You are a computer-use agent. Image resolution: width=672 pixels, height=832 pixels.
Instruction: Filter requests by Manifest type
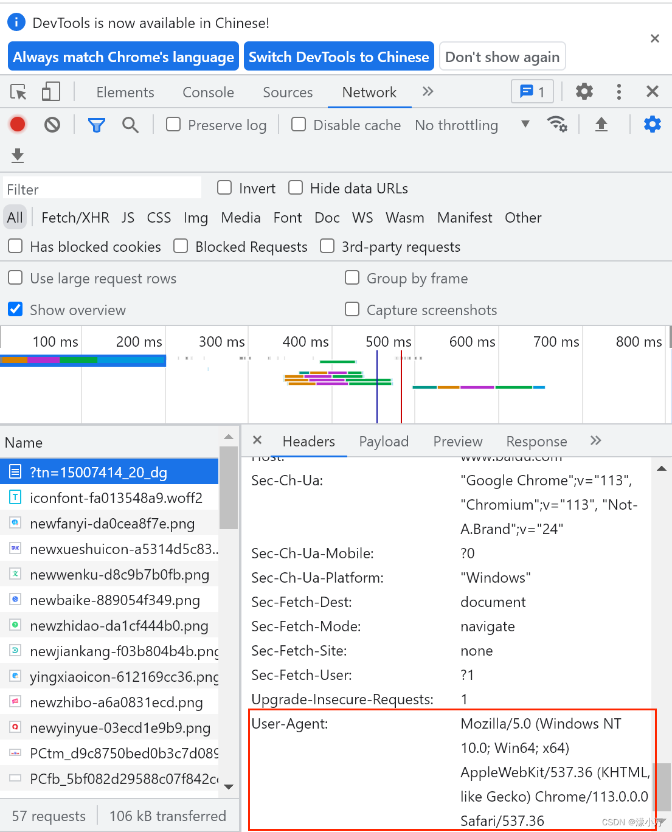tap(465, 218)
